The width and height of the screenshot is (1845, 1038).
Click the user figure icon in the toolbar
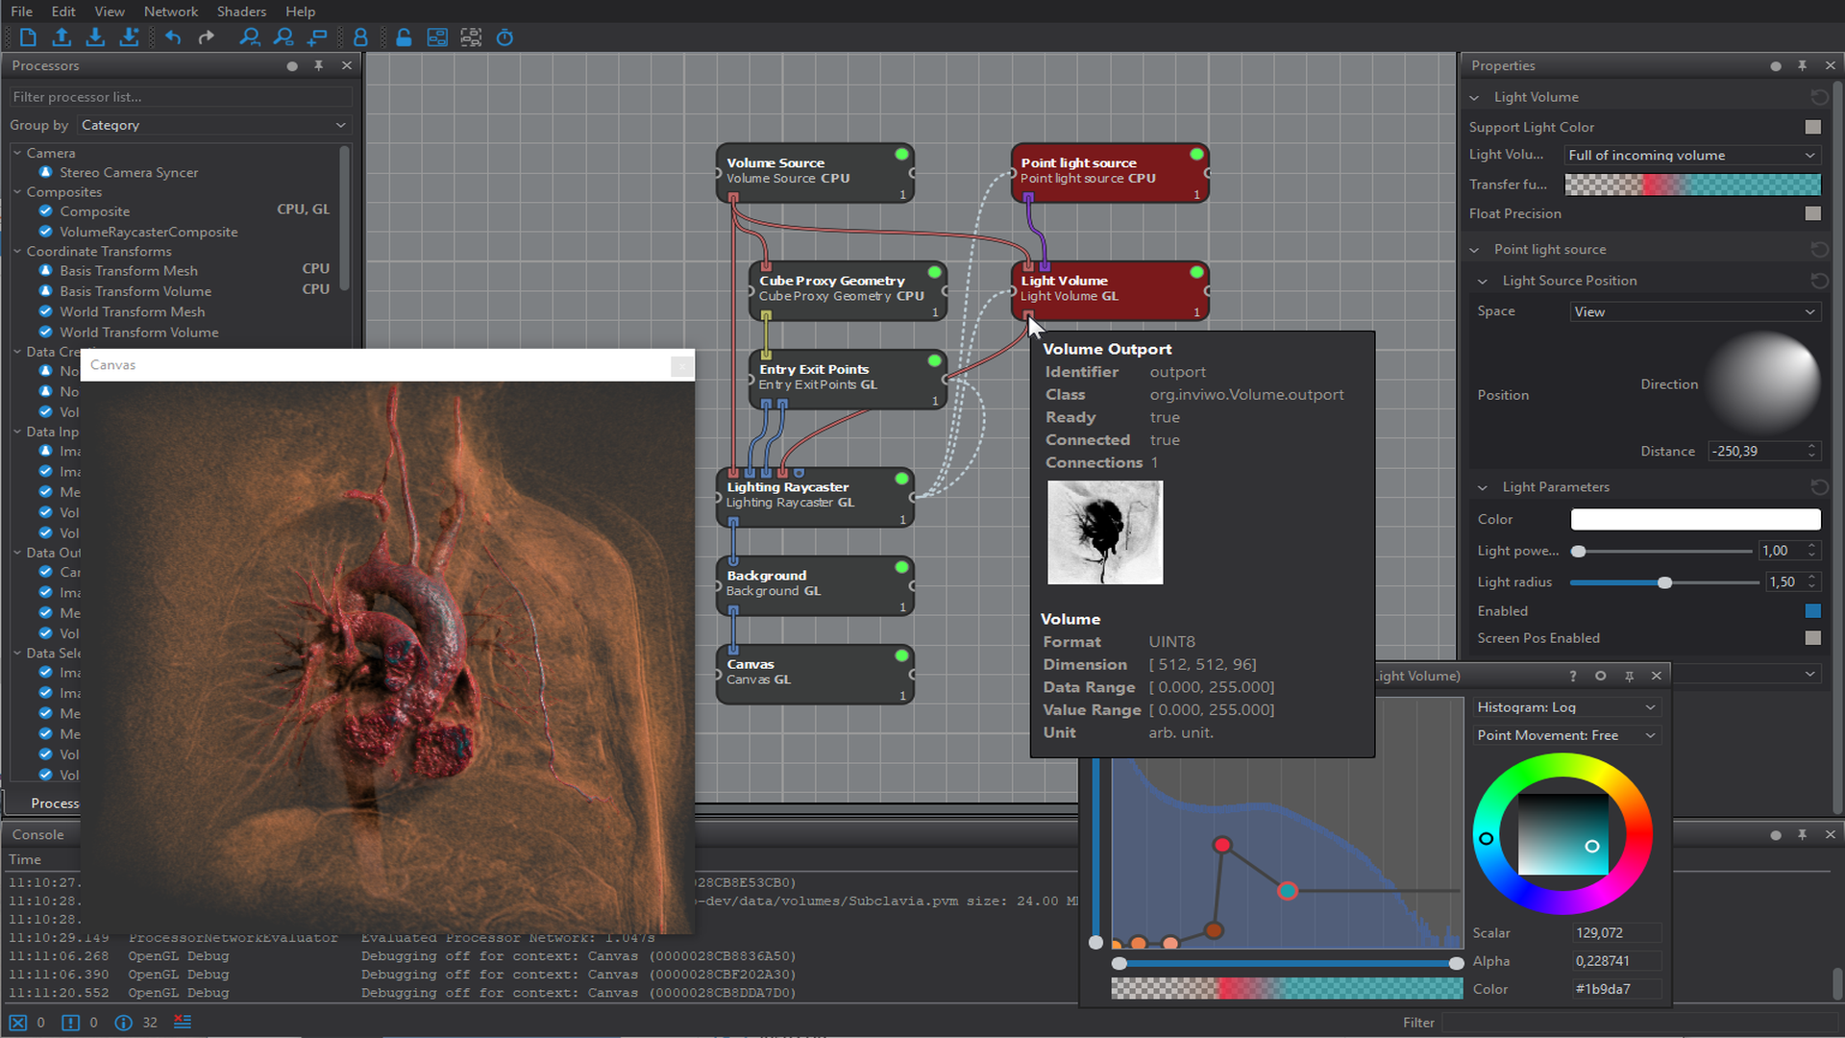[360, 37]
